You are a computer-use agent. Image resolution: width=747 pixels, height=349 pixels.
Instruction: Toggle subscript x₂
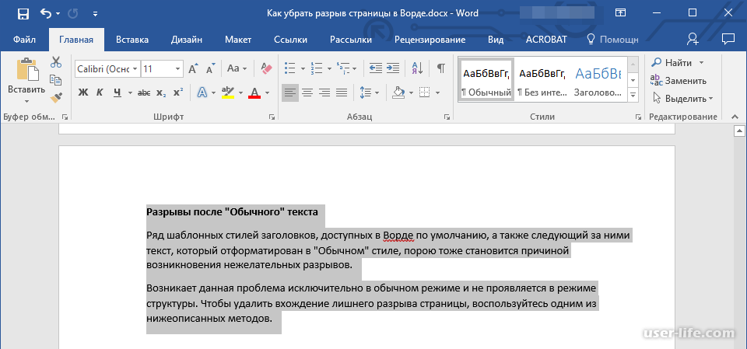pyautogui.click(x=162, y=92)
